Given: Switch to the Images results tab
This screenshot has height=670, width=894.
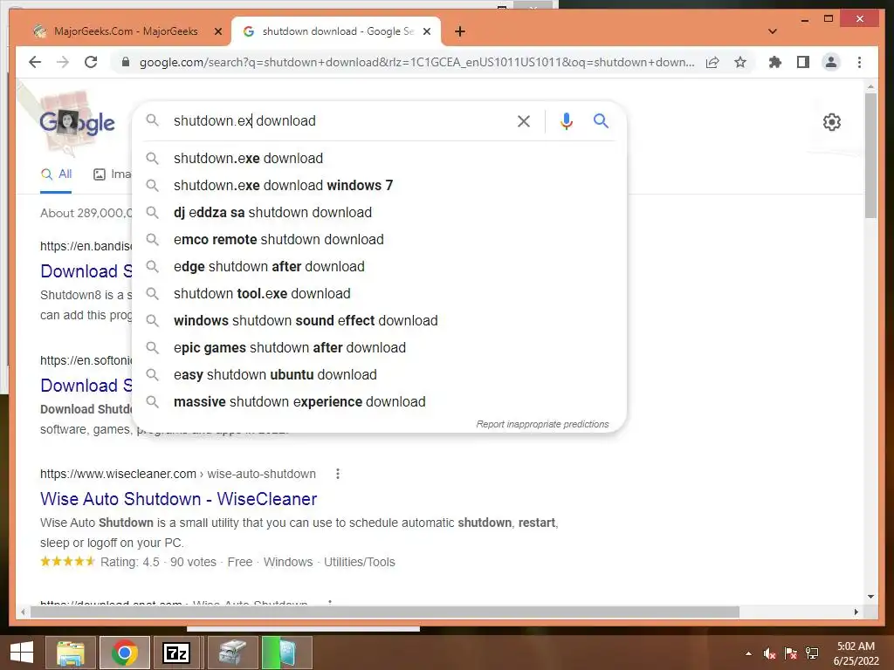Looking at the screenshot, I should pos(113,174).
